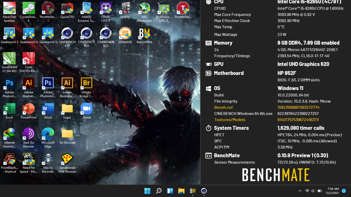Click Bench.cof hash value in BenchMate
Screen dimensions: 351x197
click(298, 107)
